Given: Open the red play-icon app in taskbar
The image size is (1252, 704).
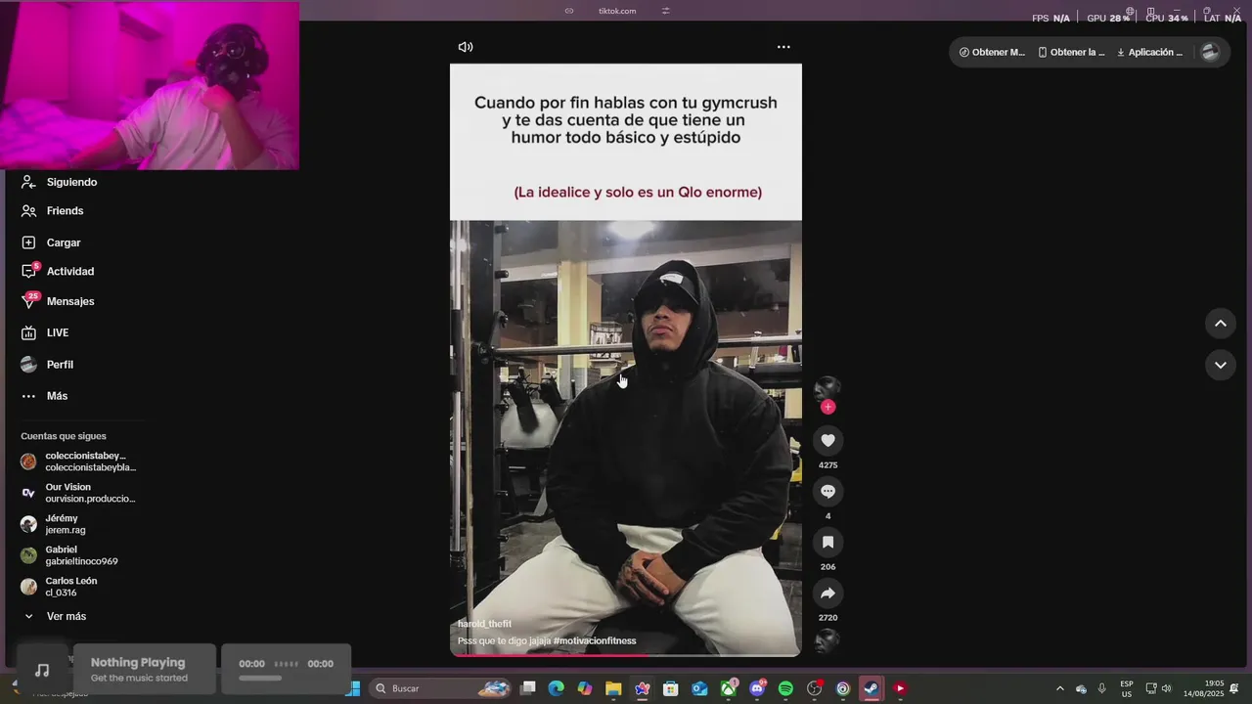Looking at the screenshot, I should [x=900, y=688].
